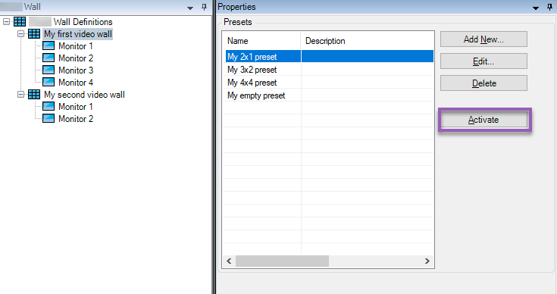Open the Properties panel dropdown arrow
This screenshot has height=294, width=557.
click(536, 8)
